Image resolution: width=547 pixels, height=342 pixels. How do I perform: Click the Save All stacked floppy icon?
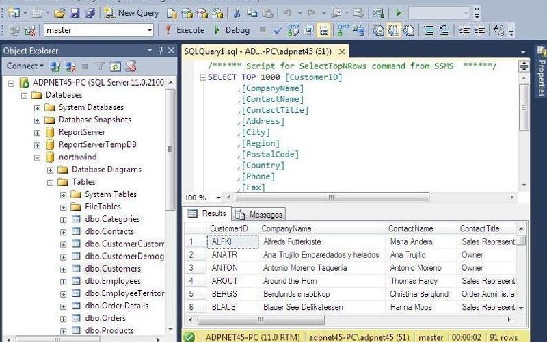(x=90, y=13)
